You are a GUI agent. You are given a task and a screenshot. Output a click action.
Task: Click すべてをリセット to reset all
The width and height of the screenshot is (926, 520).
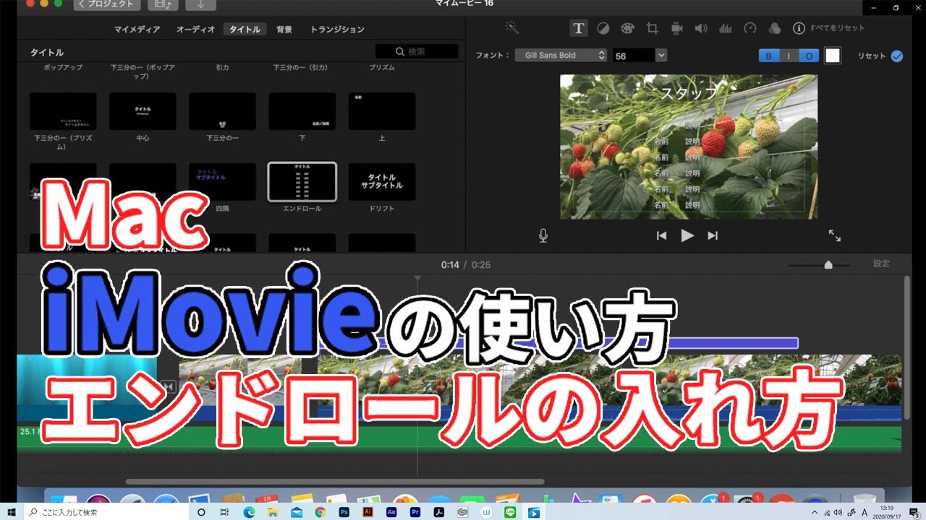click(837, 28)
